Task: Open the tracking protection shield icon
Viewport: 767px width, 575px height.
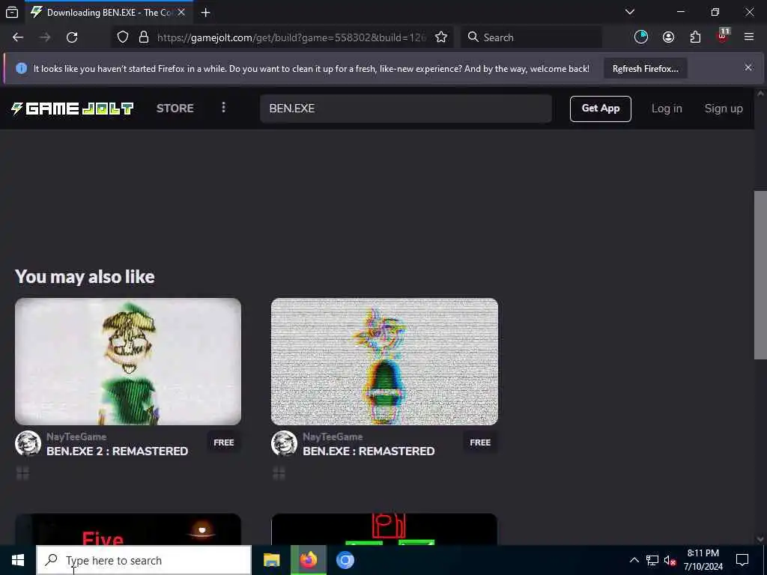Action: tap(123, 37)
